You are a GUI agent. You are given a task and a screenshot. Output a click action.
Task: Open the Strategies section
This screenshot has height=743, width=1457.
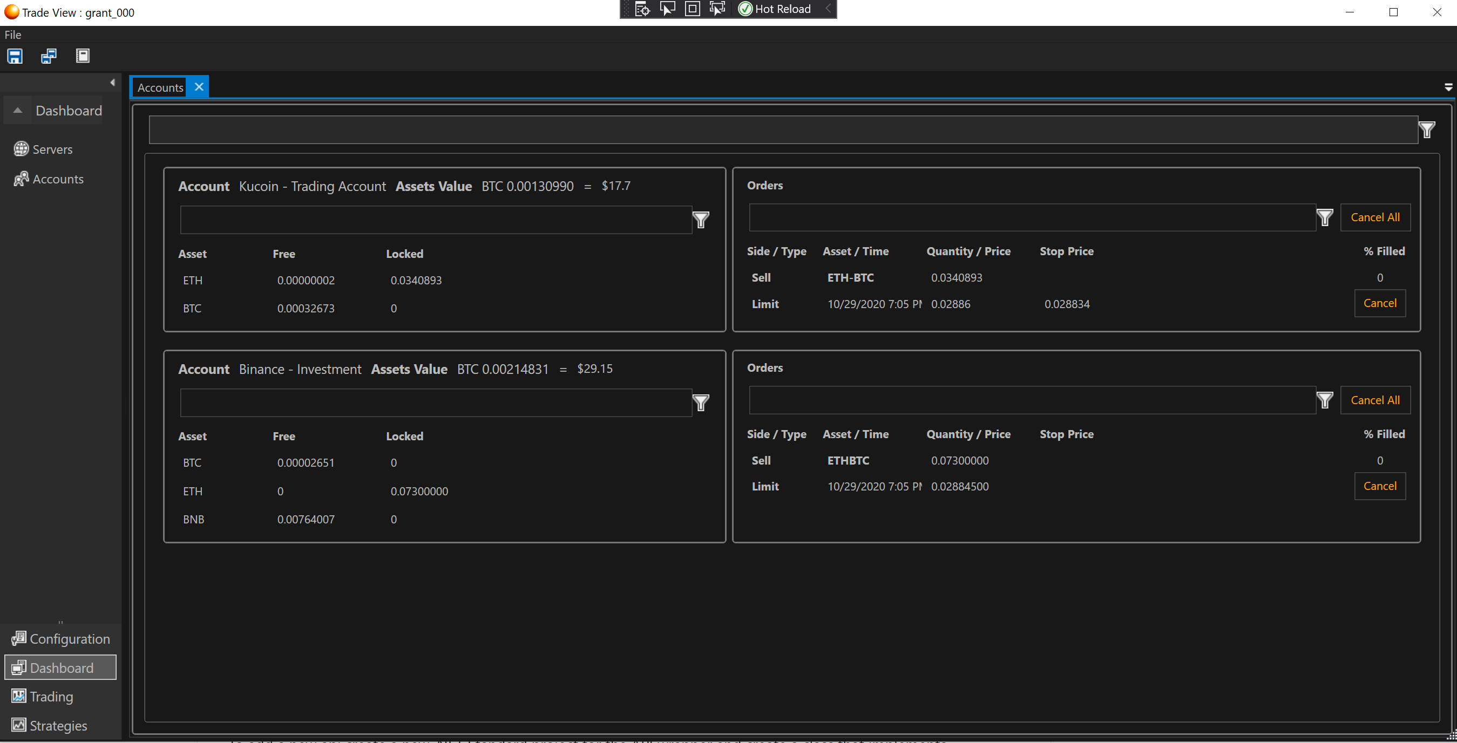[x=58, y=726]
